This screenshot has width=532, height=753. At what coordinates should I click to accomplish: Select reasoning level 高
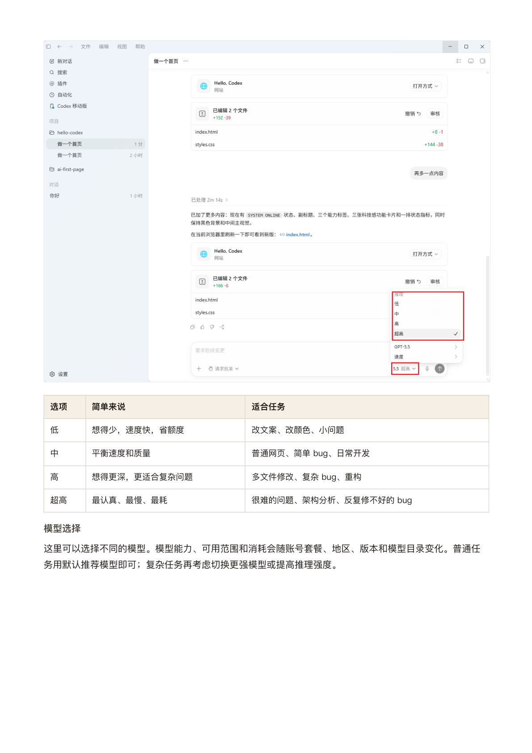[x=427, y=324]
